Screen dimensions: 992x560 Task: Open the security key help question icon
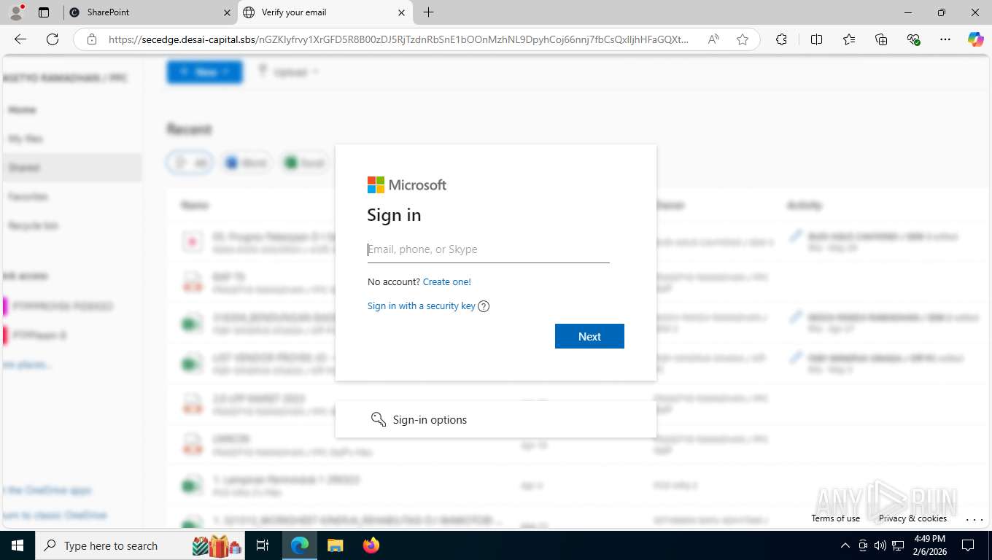pyautogui.click(x=483, y=306)
